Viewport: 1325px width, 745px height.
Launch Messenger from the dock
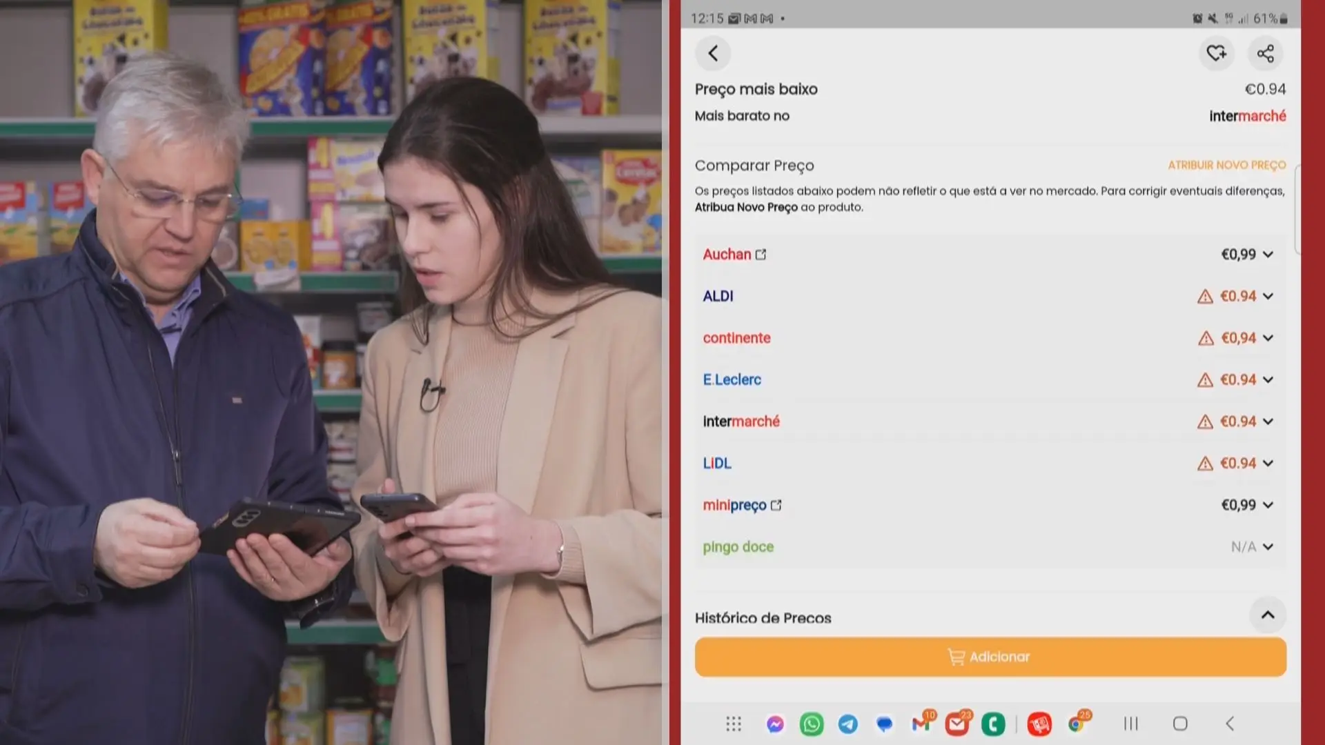(x=775, y=724)
